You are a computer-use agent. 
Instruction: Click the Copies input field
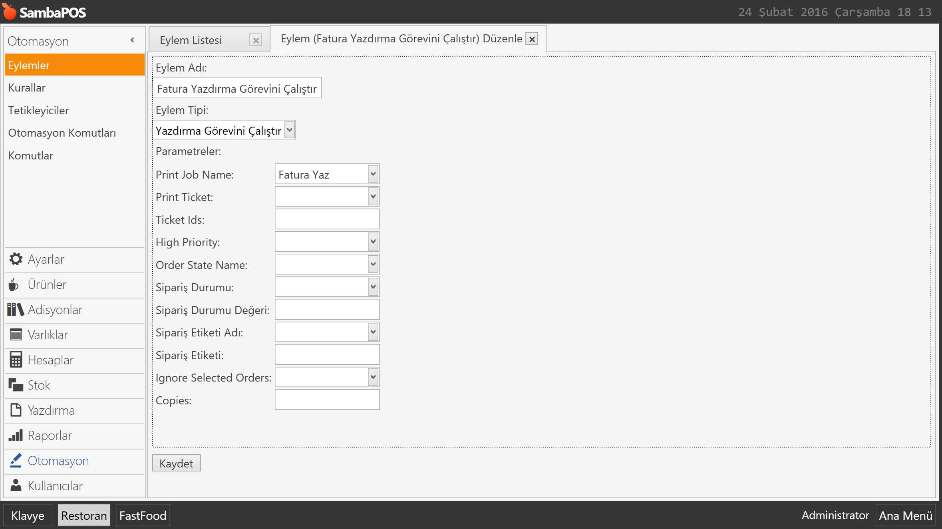pyautogui.click(x=327, y=400)
